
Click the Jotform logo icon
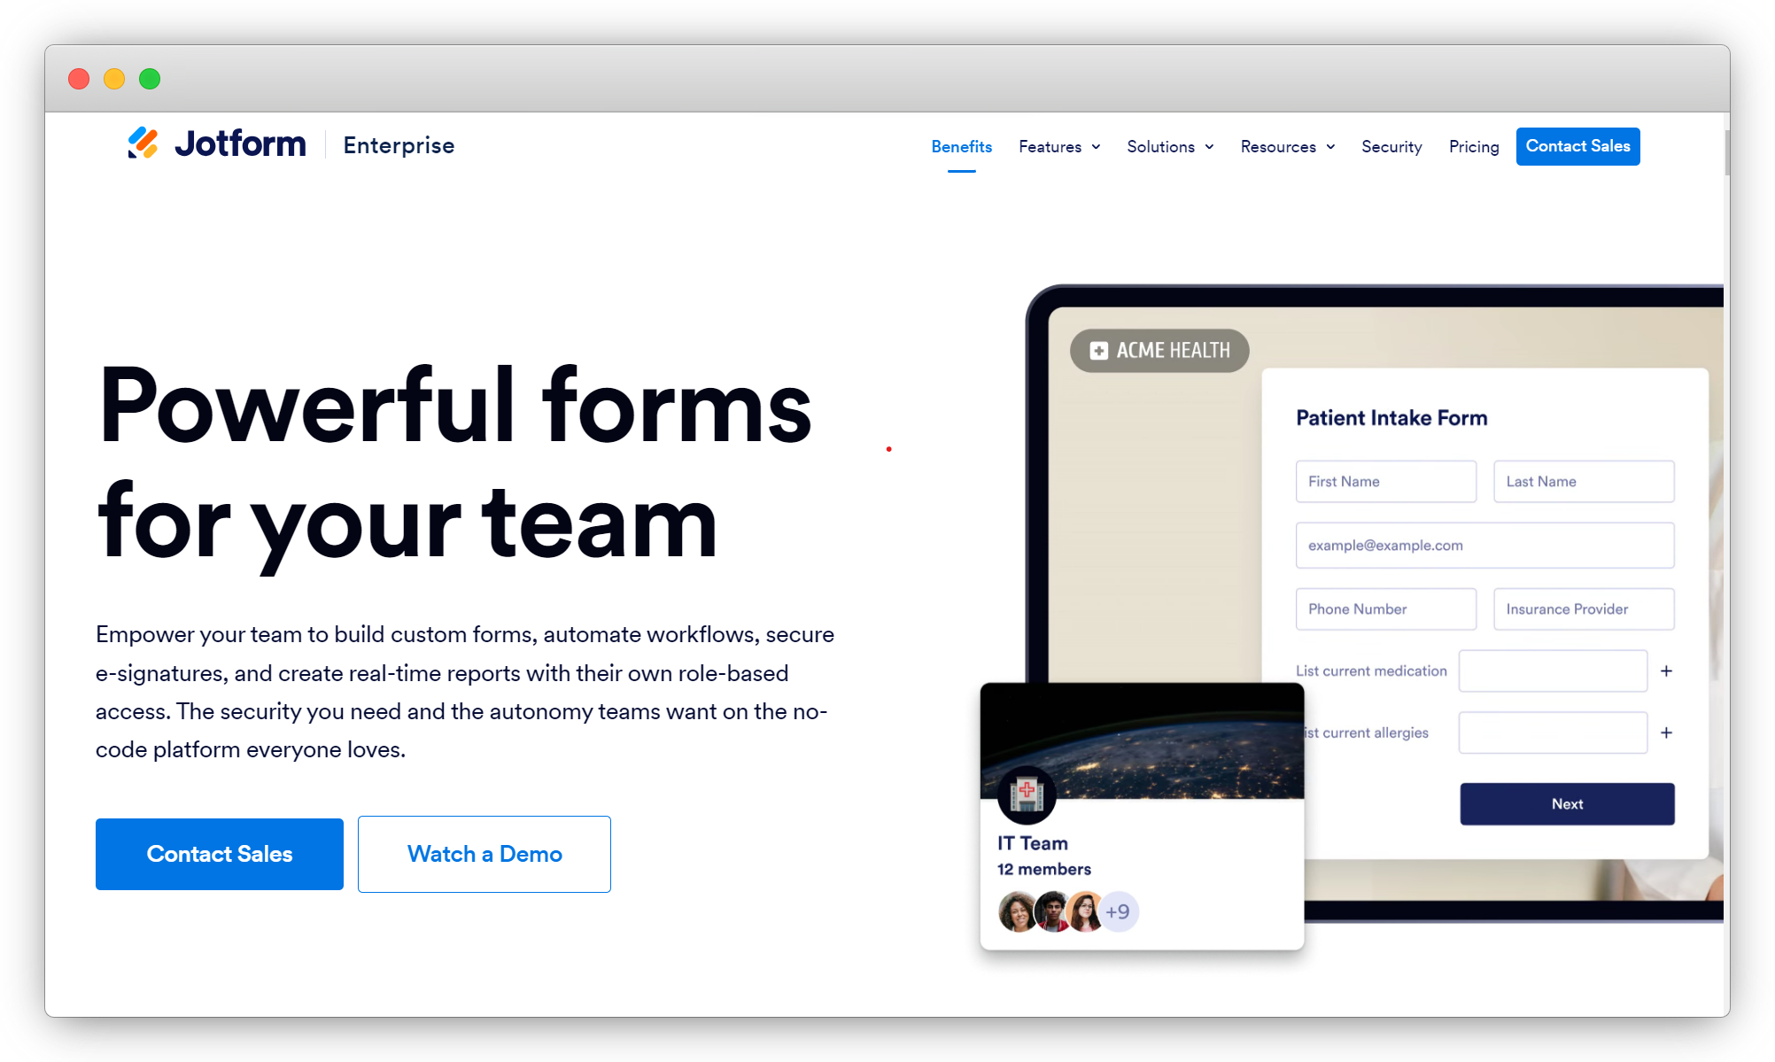click(x=142, y=145)
